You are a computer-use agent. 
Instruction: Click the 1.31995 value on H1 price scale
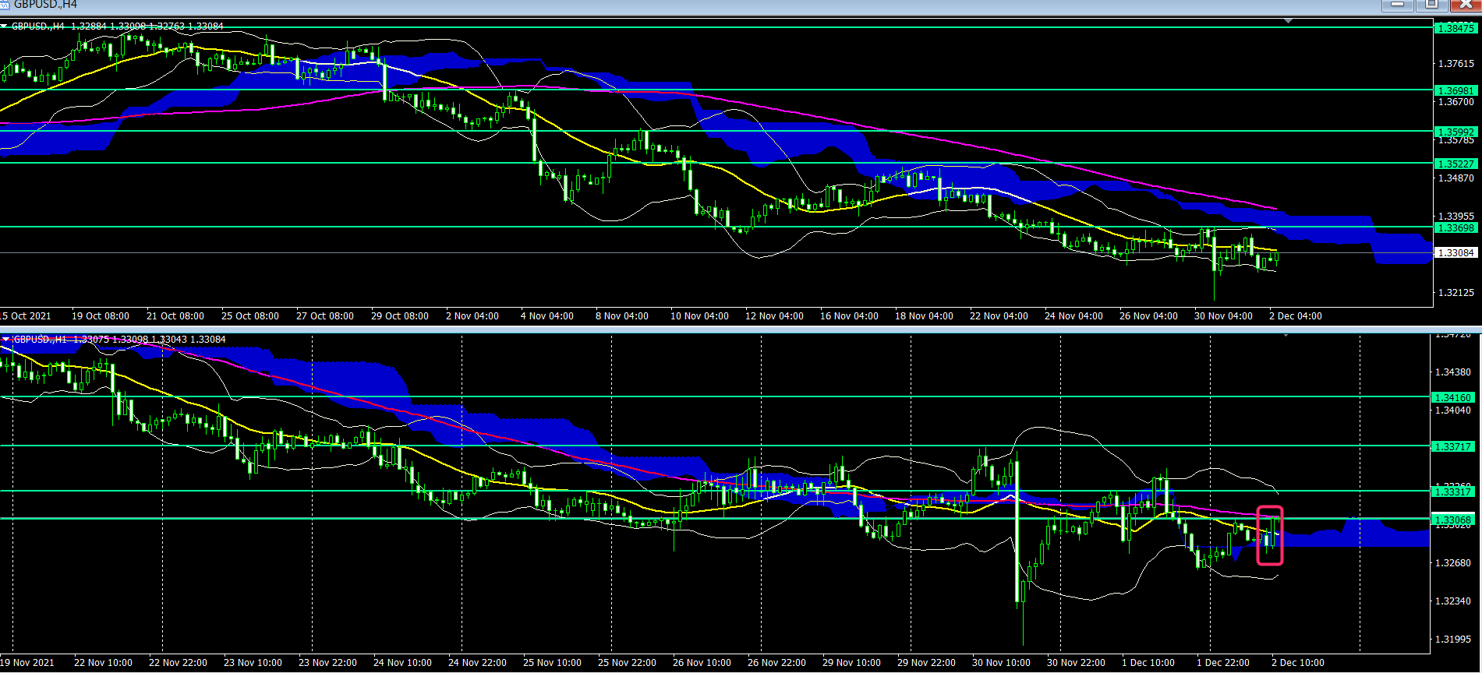point(1453,640)
